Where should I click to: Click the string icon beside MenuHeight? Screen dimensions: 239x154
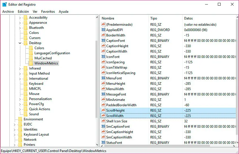pyautogui.click(x=103, y=83)
